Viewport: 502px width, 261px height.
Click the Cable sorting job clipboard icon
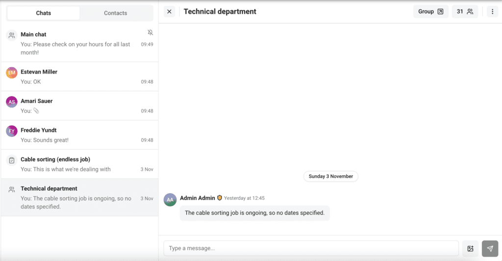click(x=12, y=160)
